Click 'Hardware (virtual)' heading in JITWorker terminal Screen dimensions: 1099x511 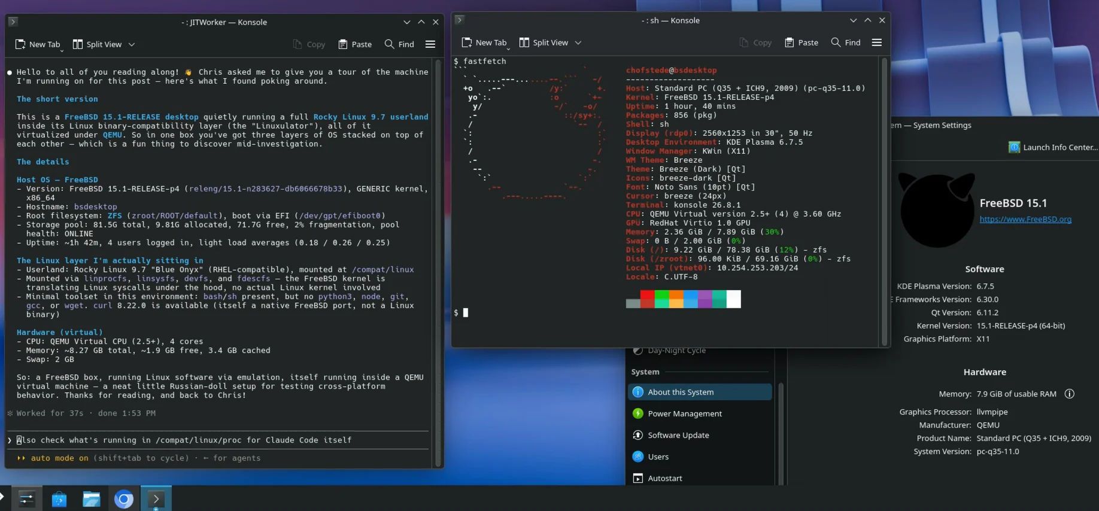59,332
